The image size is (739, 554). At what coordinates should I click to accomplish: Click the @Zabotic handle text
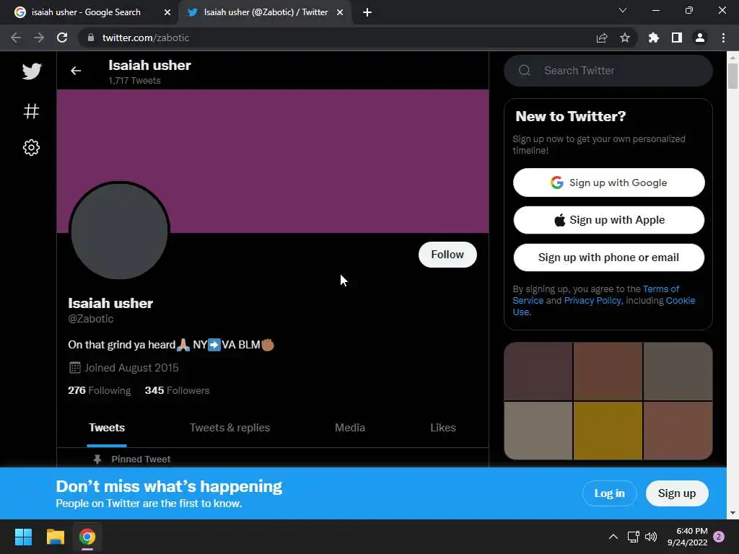[x=91, y=319]
